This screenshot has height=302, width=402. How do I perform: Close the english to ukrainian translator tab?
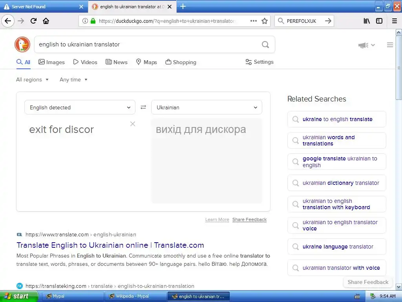pyautogui.click(x=170, y=7)
